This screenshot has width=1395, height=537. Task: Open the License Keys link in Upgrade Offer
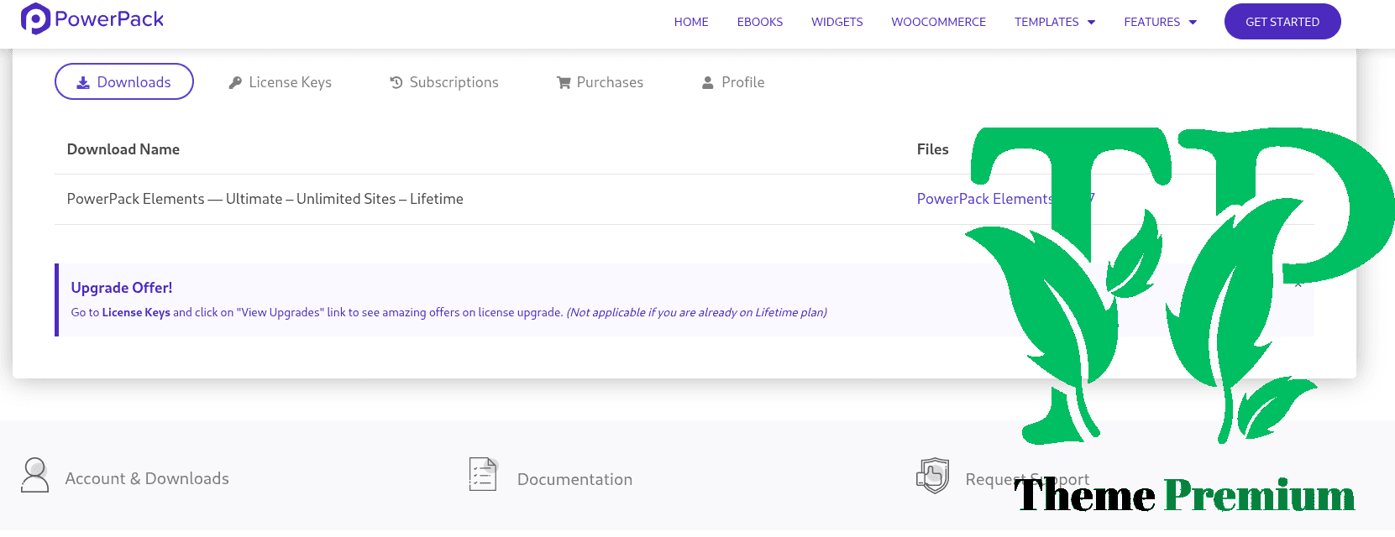(136, 312)
